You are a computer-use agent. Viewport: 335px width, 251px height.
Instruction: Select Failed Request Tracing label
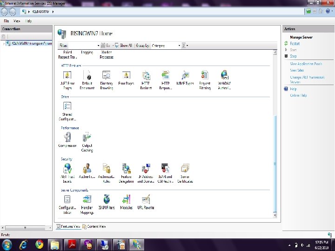(67, 55)
